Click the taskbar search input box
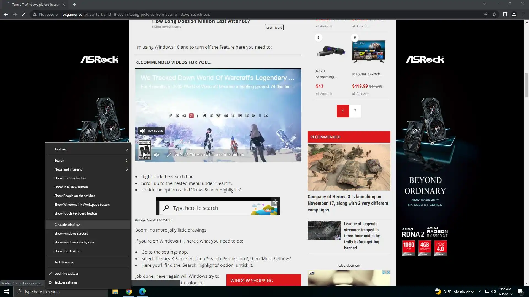The width and height of the screenshot is (529, 297). [x=61, y=291]
